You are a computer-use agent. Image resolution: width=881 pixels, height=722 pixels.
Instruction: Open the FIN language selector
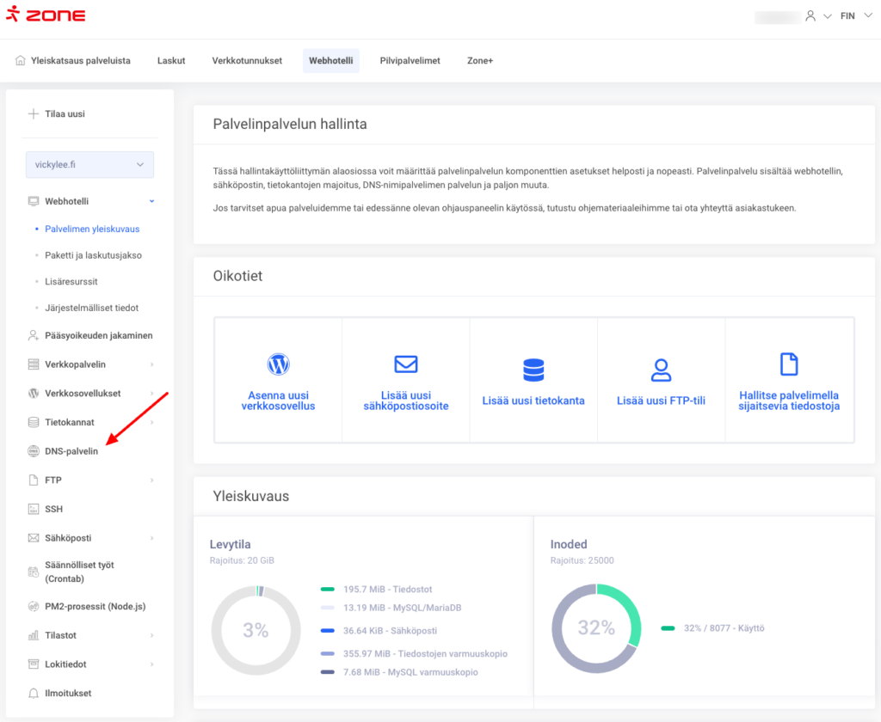click(x=853, y=15)
